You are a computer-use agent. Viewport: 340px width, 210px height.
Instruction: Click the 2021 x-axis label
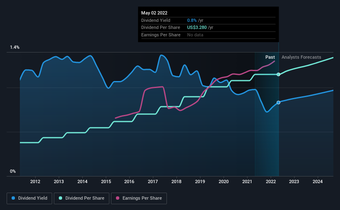247,181
